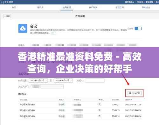Click the 企业微信 logo in header
The image size is (159, 125).
pyautogui.click(x=7, y=2)
